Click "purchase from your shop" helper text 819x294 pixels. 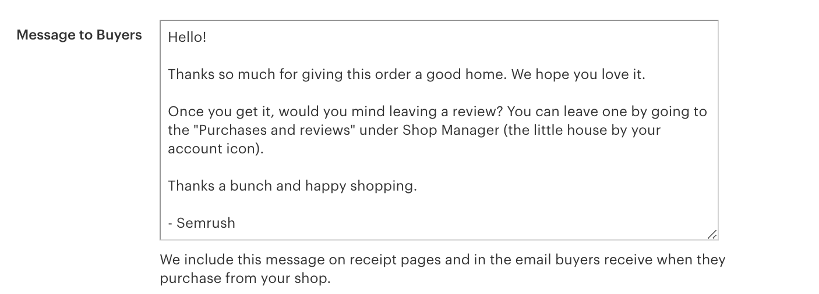(x=245, y=278)
